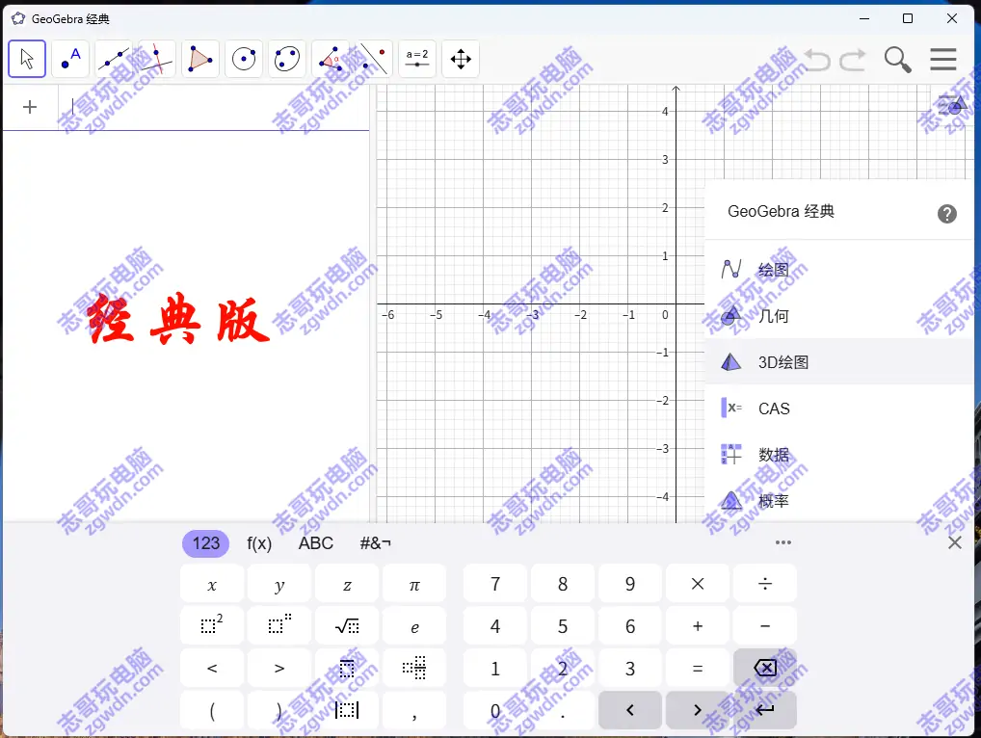Select the Polygon tool
This screenshot has height=738, width=981.
point(200,60)
